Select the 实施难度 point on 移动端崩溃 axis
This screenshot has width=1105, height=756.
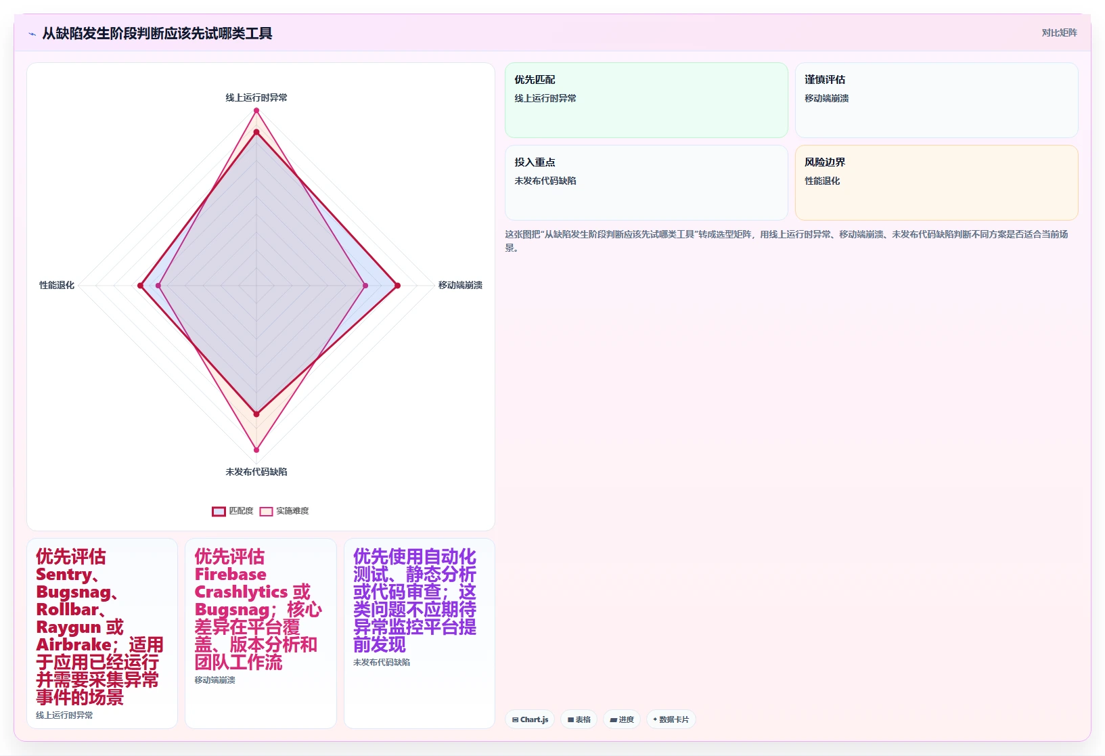[365, 286]
